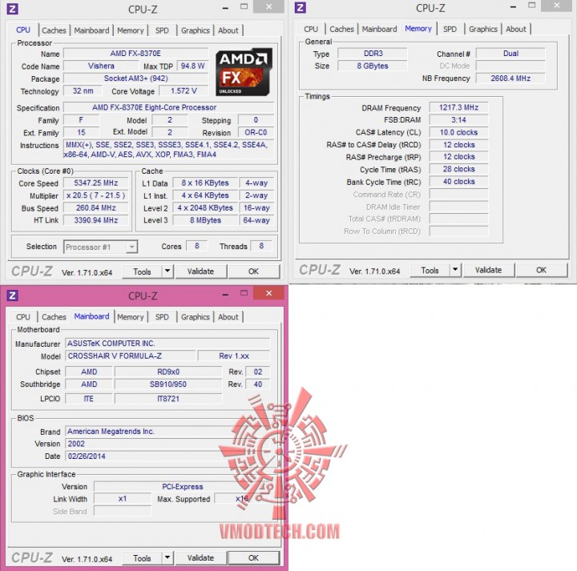The width and height of the screenshot is (577, 571).
Task: Click the NB Frequency value 2608.4 MHz
Action: [x=510, y=78]
